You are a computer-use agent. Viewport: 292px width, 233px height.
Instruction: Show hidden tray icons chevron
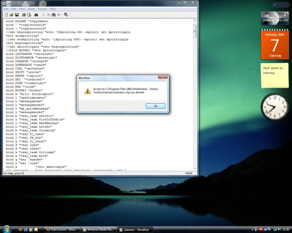(x=252, y=230)
